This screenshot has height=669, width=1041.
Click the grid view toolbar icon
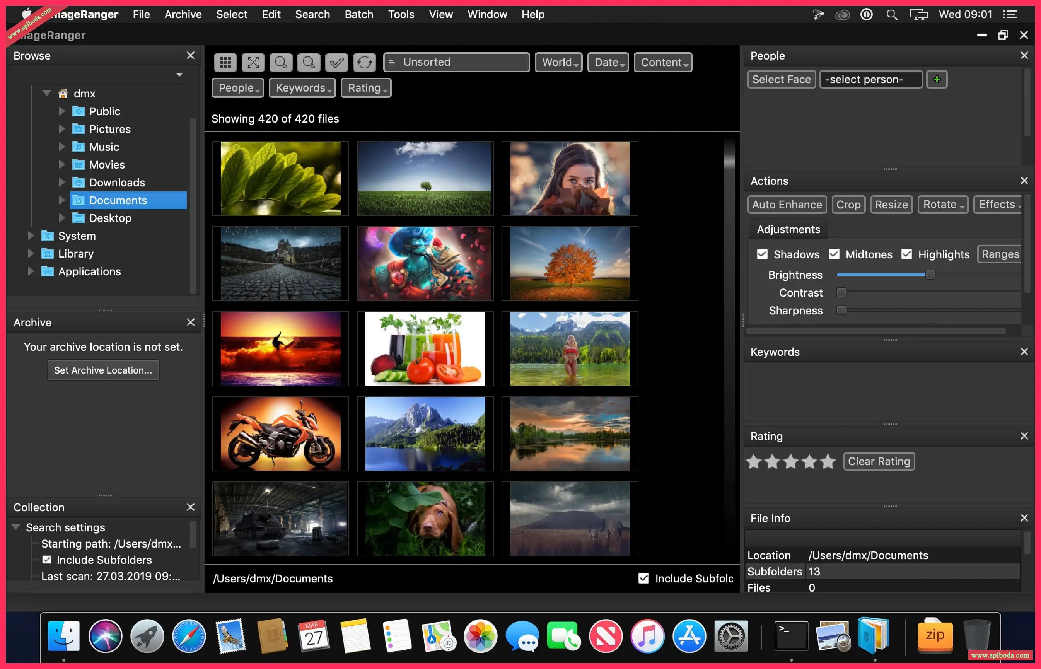(225, 62)
